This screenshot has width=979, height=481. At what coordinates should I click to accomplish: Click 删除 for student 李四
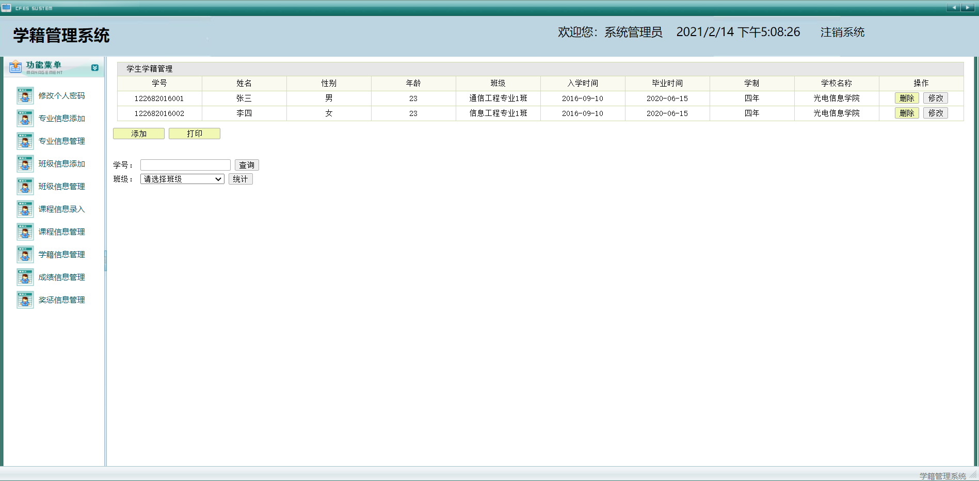(x=907, y=113)
